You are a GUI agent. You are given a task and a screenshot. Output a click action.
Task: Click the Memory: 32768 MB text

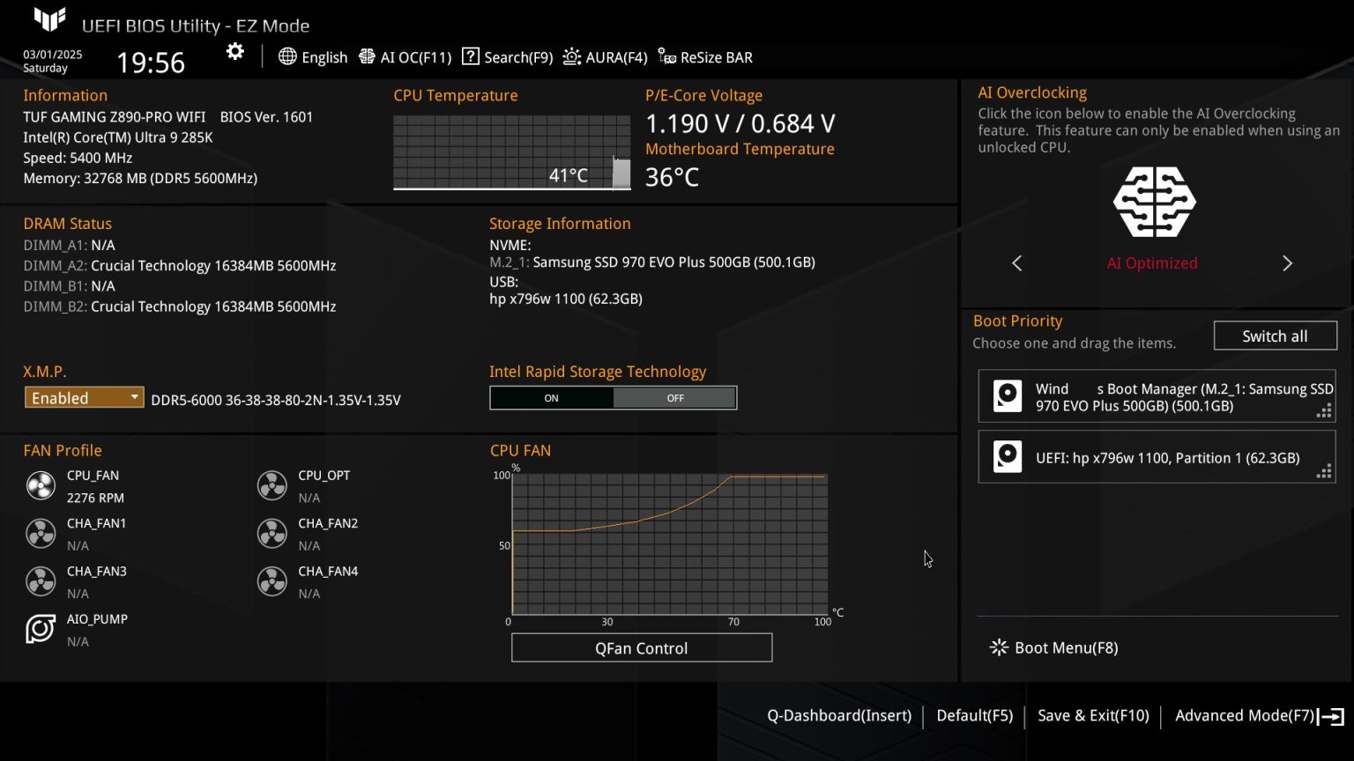pyautogui.click(x=140, y=178)
